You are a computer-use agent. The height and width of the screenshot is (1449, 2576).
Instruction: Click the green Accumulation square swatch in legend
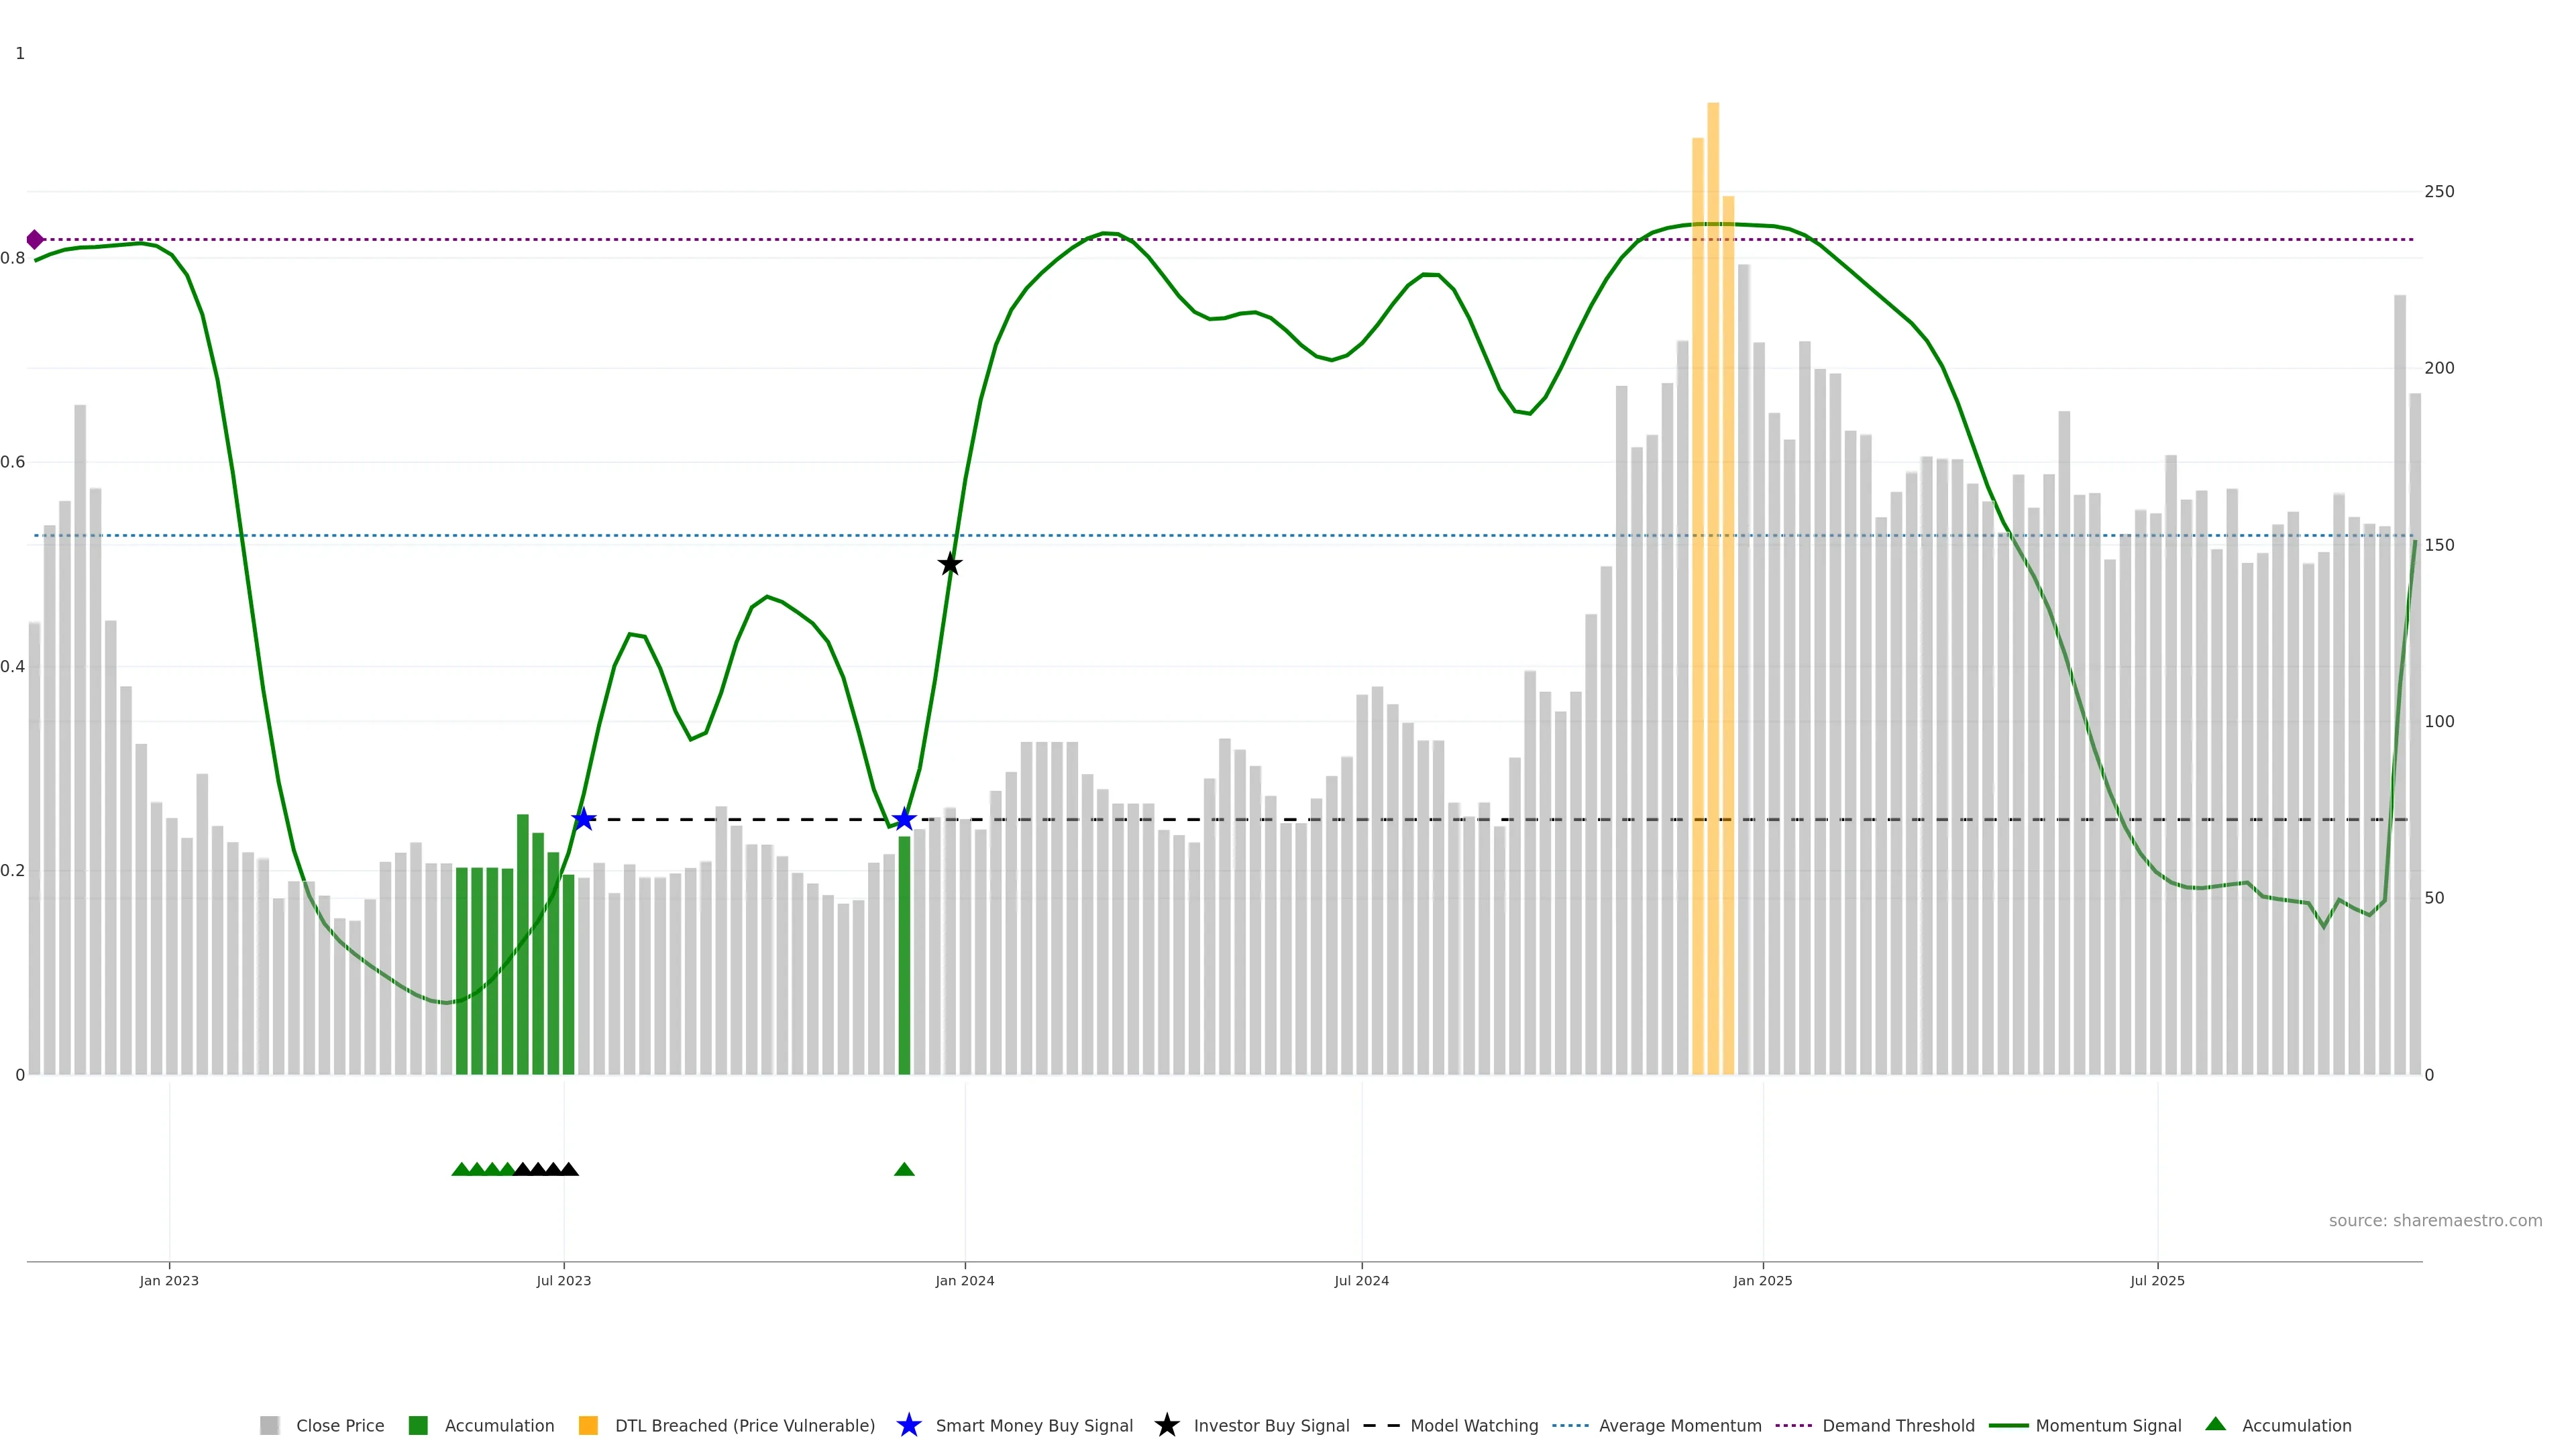point(418,1425)
